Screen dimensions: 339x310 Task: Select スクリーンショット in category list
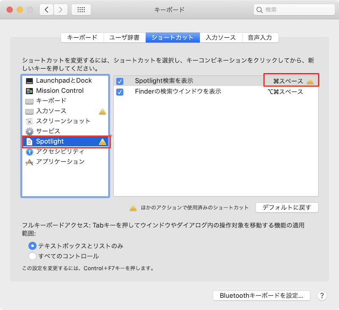65,121
